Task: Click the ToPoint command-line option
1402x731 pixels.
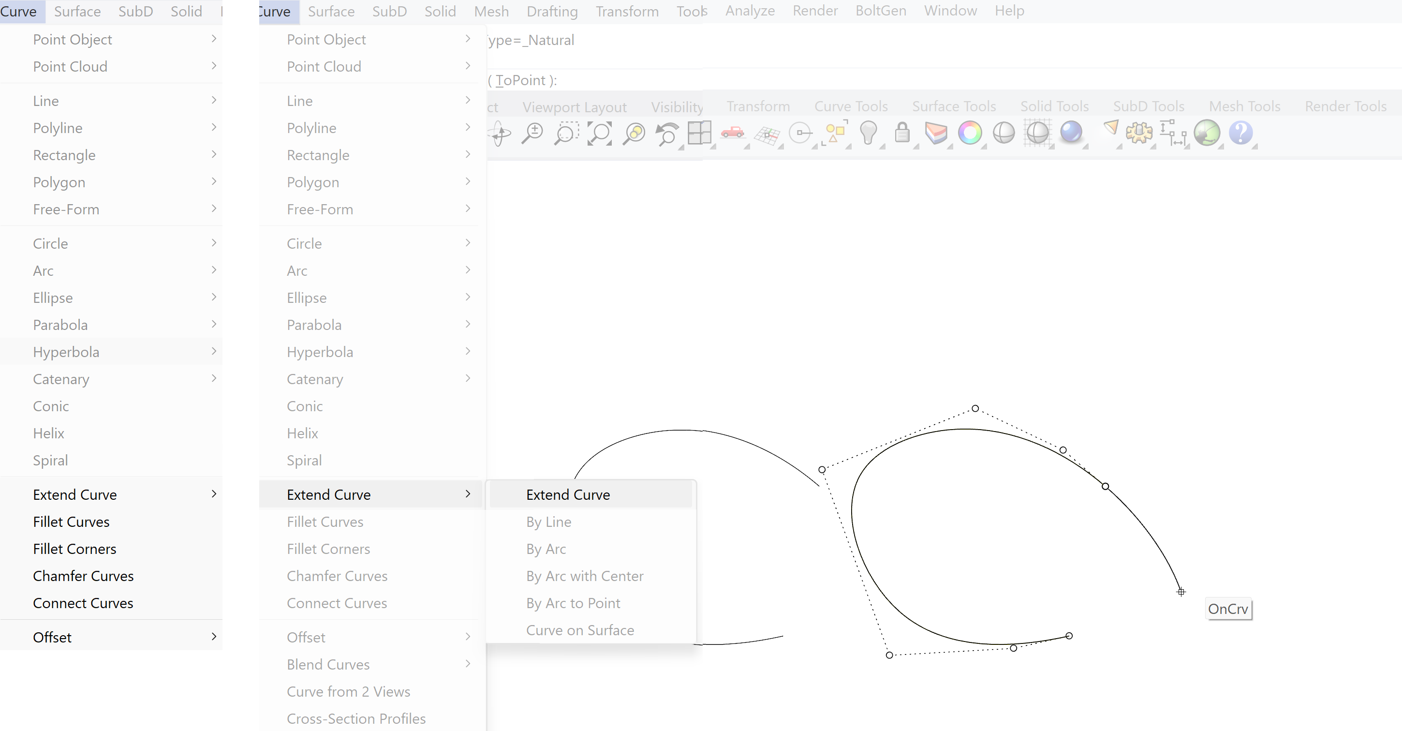Action: click(x=520, y=81)
